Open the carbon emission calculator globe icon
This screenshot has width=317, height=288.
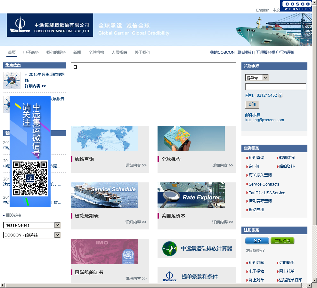click(169, 249)
